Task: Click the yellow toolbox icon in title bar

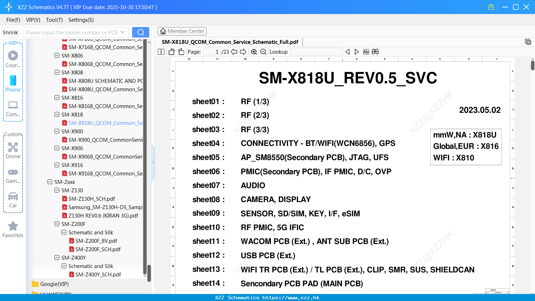Action: (x=491, y=7)
